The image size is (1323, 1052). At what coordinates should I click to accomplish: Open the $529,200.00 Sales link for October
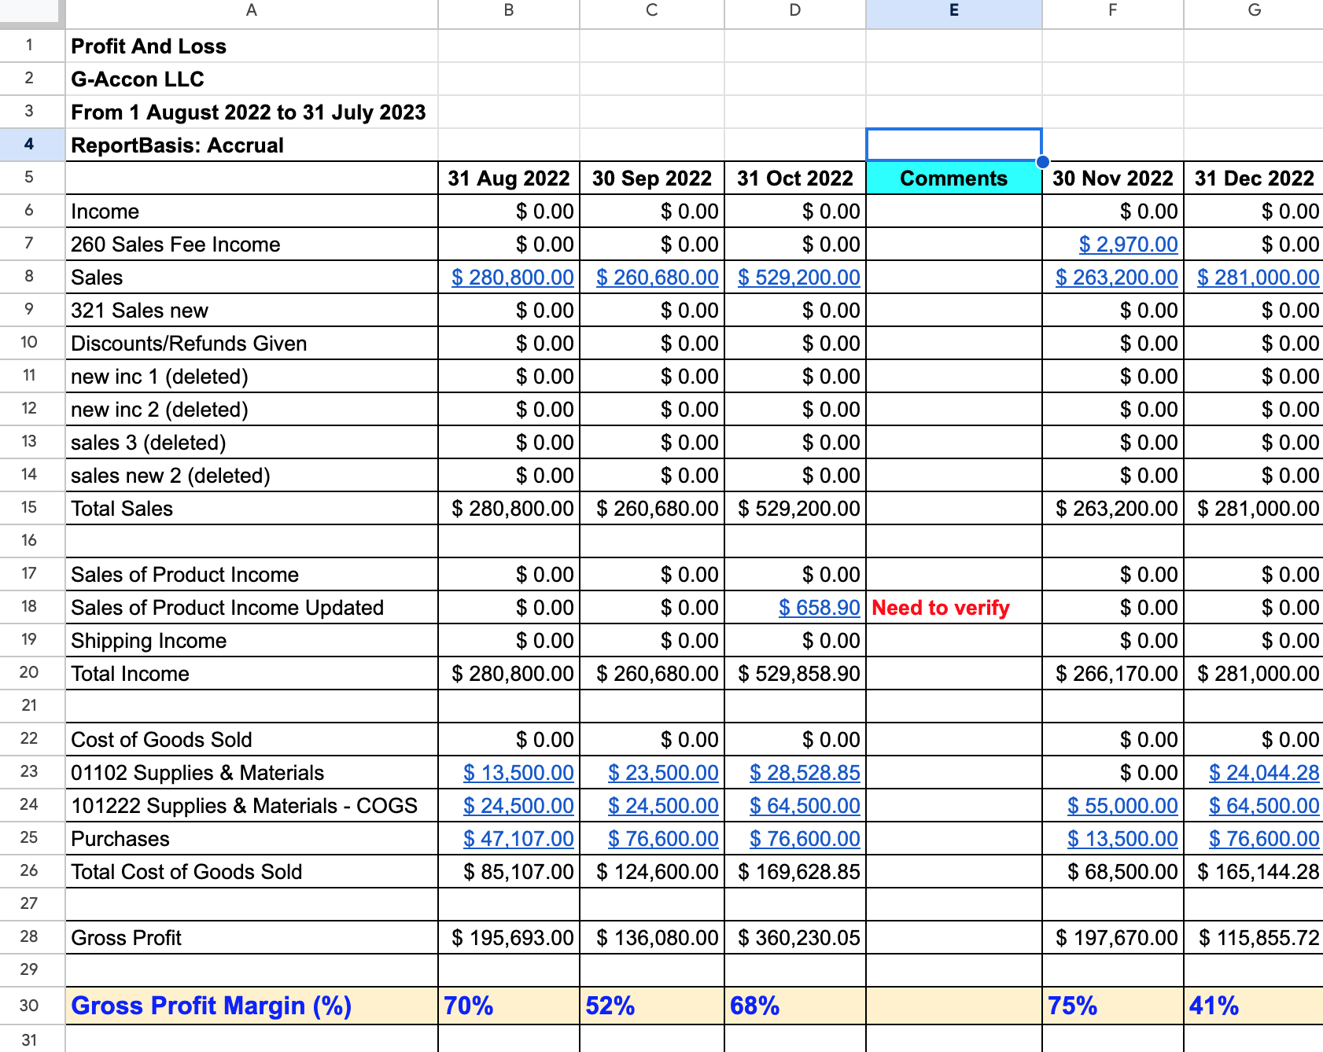coord(798,278)
